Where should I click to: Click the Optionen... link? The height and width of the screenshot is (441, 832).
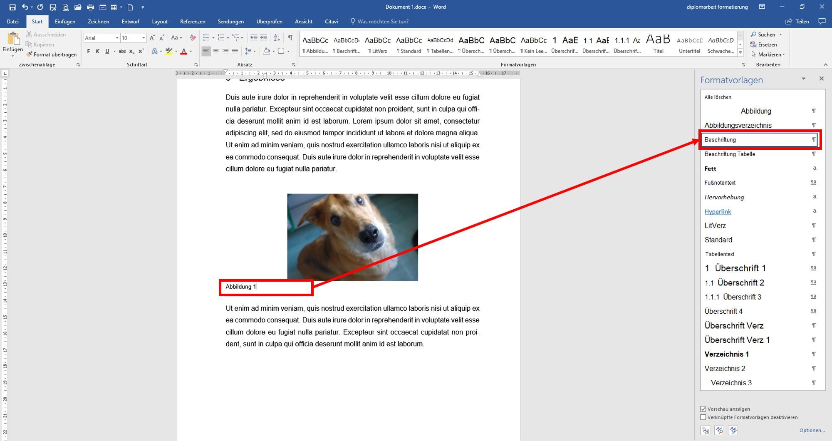812,430
